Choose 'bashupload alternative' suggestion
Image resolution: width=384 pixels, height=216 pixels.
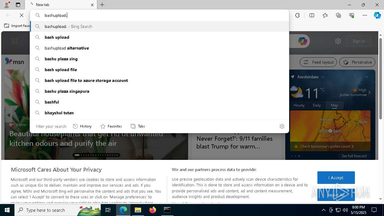point(159,48)
